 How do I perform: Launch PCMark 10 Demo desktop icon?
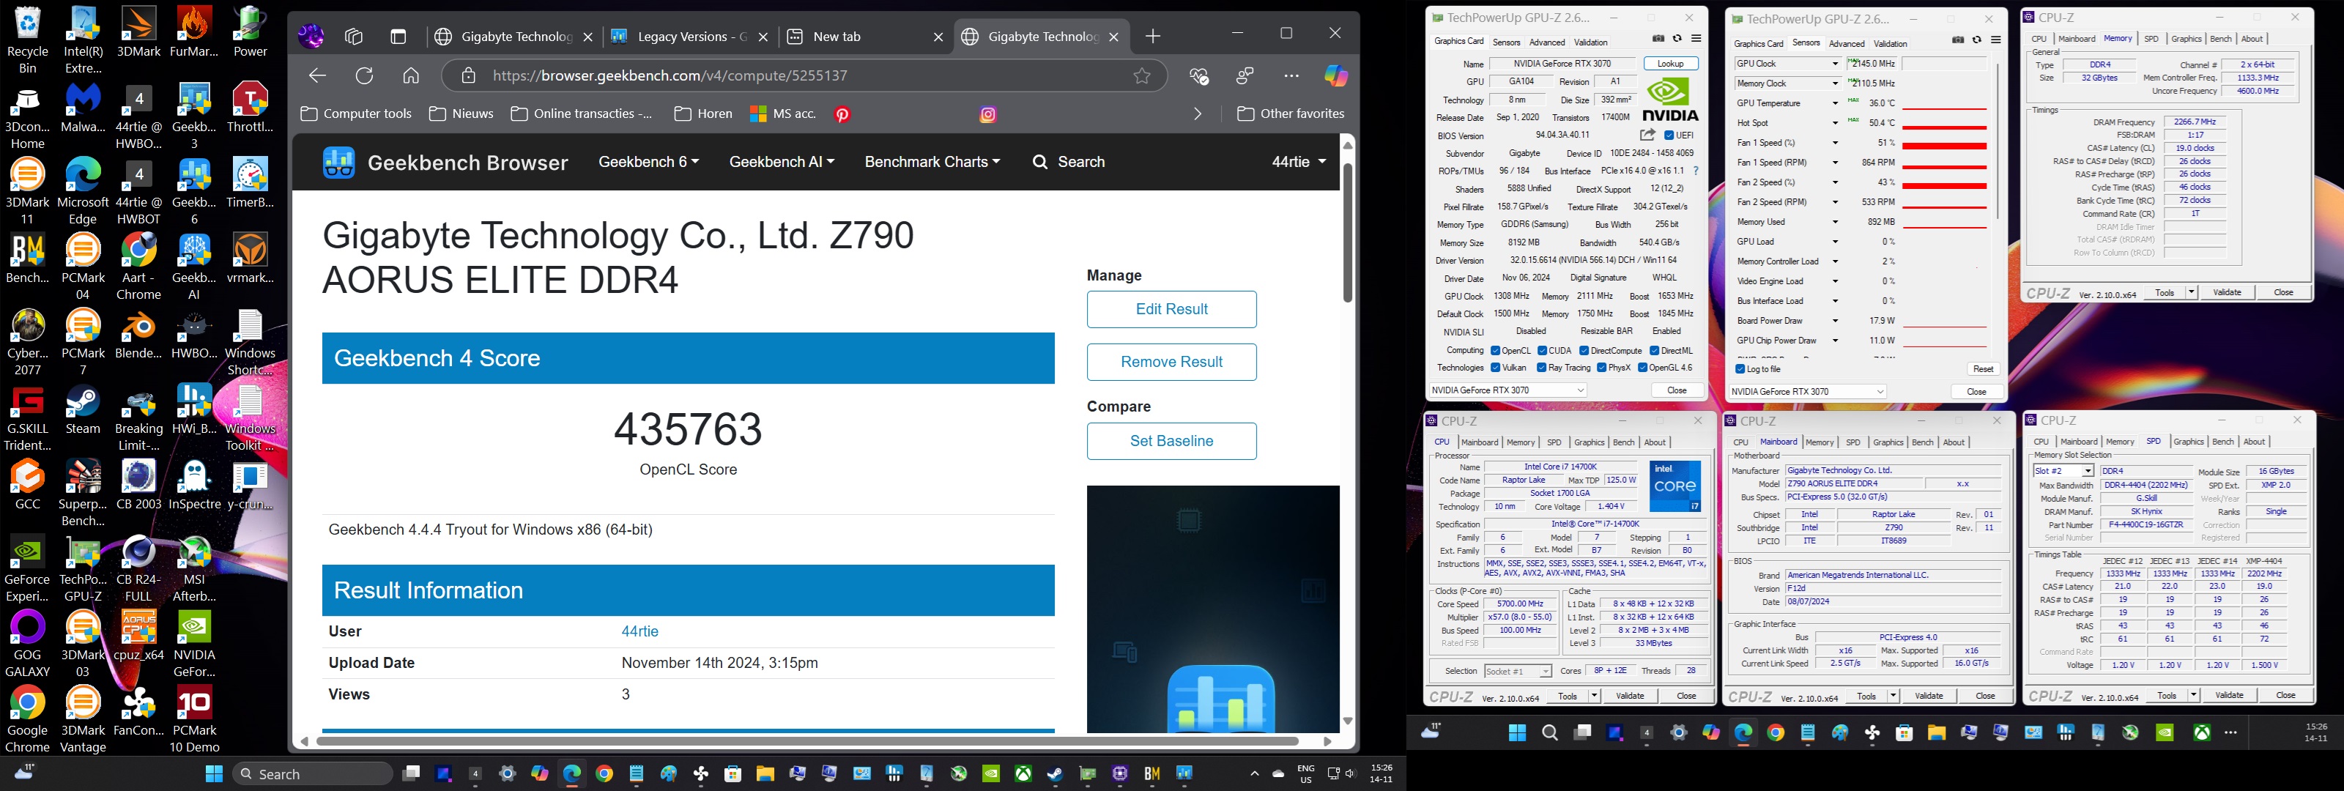[x=194, y=719]
